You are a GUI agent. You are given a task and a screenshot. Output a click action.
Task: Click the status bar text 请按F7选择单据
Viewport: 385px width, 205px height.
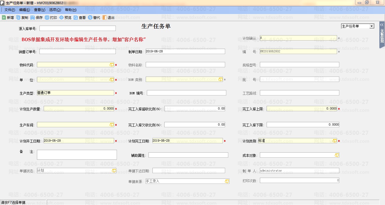point(13,202)
